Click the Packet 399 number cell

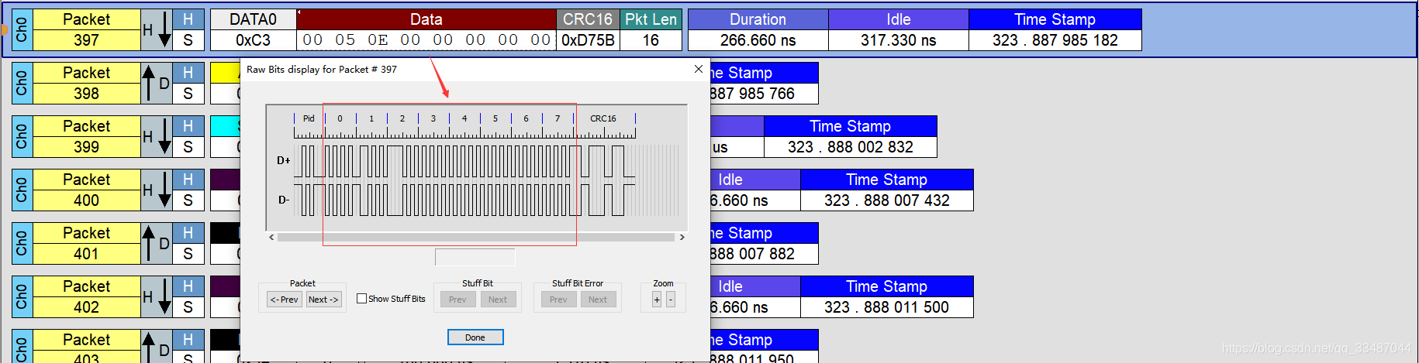click(x=86, y=147)
